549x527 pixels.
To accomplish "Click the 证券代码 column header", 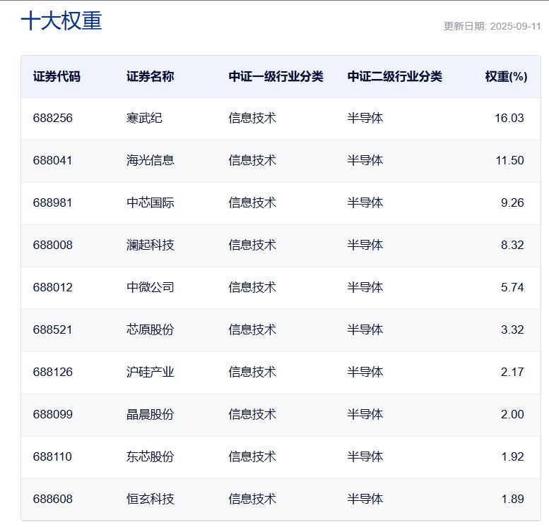I will (57, 77).
